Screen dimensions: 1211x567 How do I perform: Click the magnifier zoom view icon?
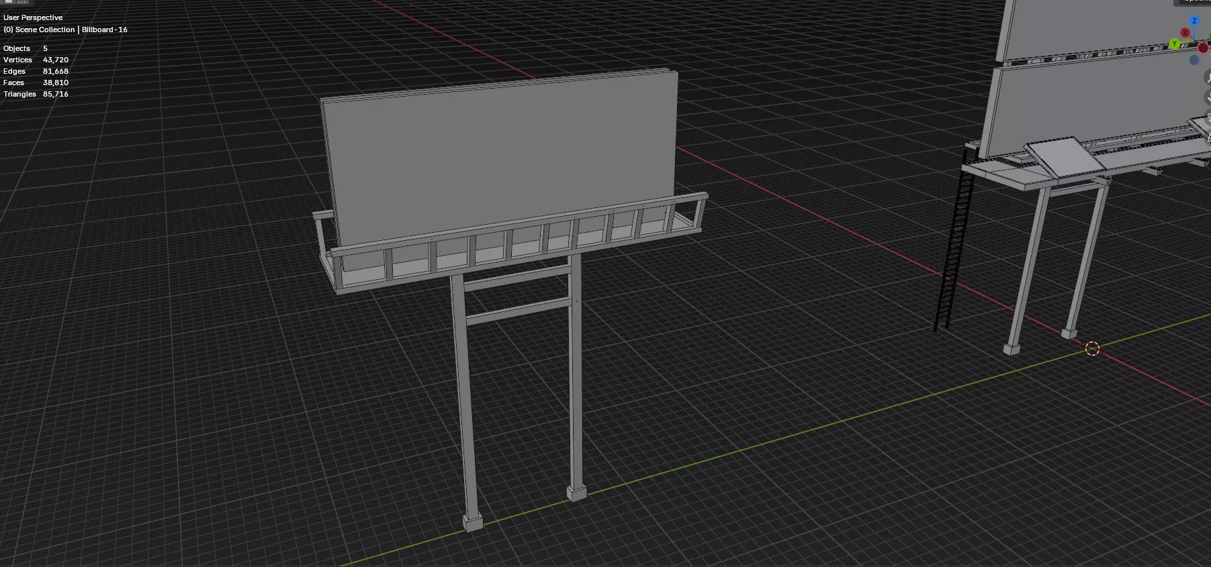point(1208,79)
